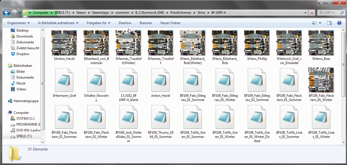Select BF109_Jack_DottedSides_01_Sommer file icon
The height and width of the screenshot is (165, 347).
coord(129,117)
